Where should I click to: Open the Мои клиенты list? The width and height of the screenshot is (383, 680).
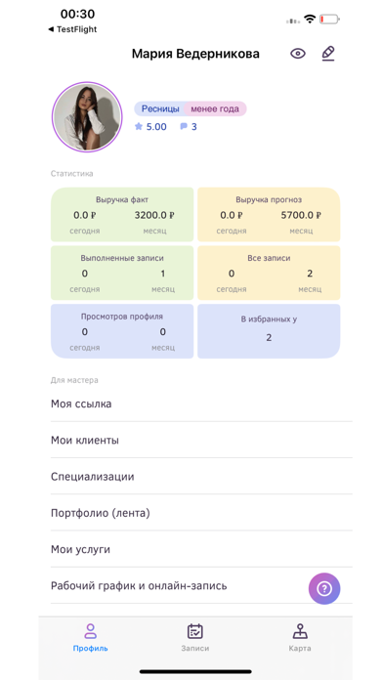click(201, 441)
